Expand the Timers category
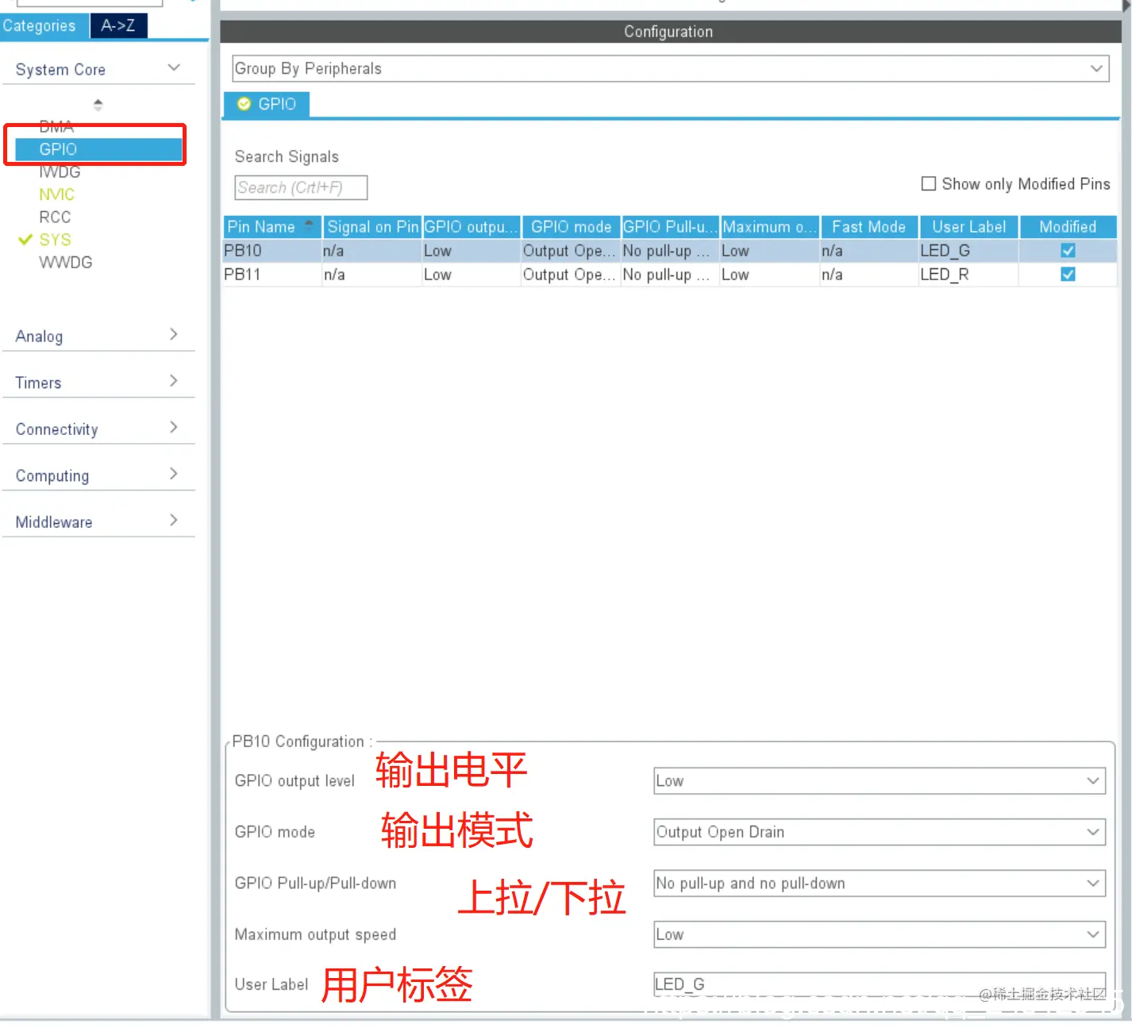 (99, 383)
